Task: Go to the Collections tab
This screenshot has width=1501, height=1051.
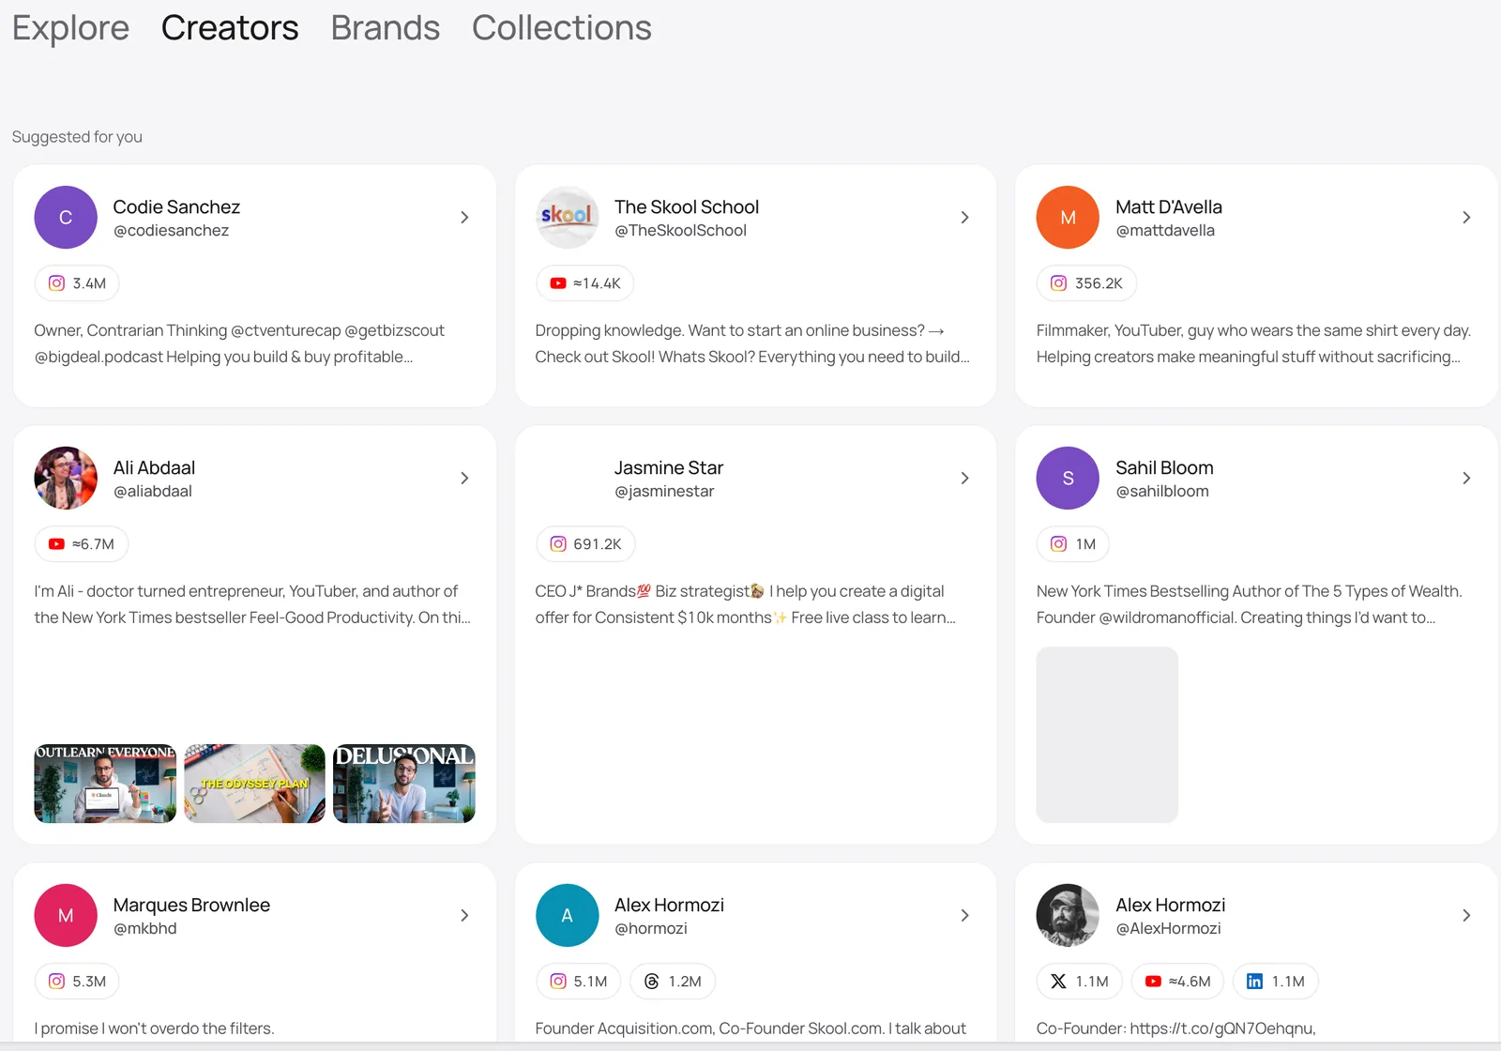Action: [562, 28]
